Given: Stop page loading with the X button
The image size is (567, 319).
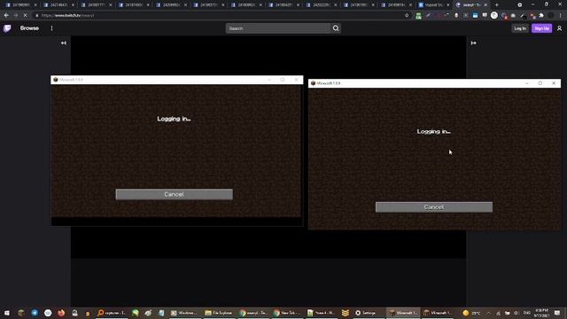Looking at the screenshot, I should tap(26, 16).
